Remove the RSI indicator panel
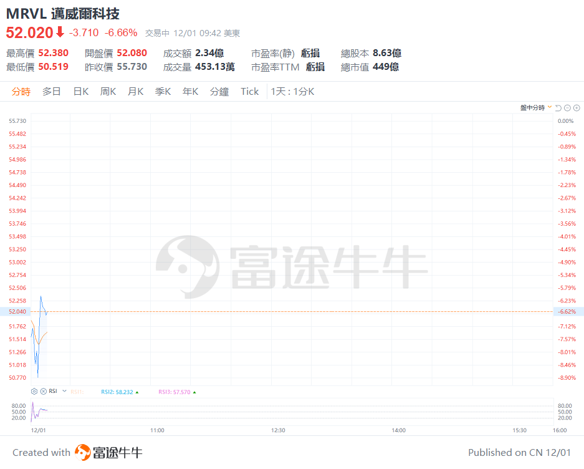The width and height of the screenshot is (584, 469). click(44, 391)
